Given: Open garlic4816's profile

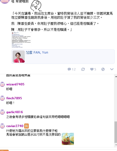Looking at the screenshot, I should [x=15, y=112].
